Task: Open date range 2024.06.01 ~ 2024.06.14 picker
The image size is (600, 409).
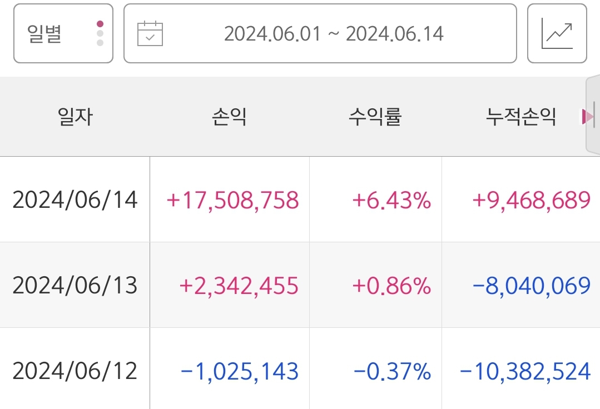Action: [333, 34]
